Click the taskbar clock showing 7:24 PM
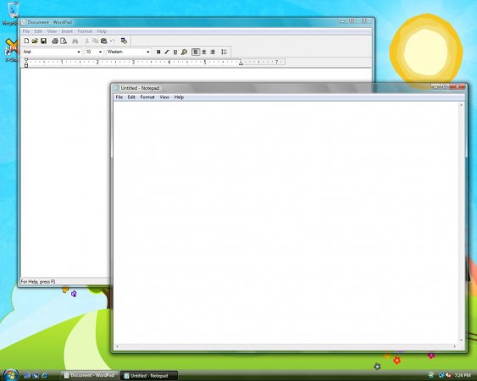 pos(463,375)
